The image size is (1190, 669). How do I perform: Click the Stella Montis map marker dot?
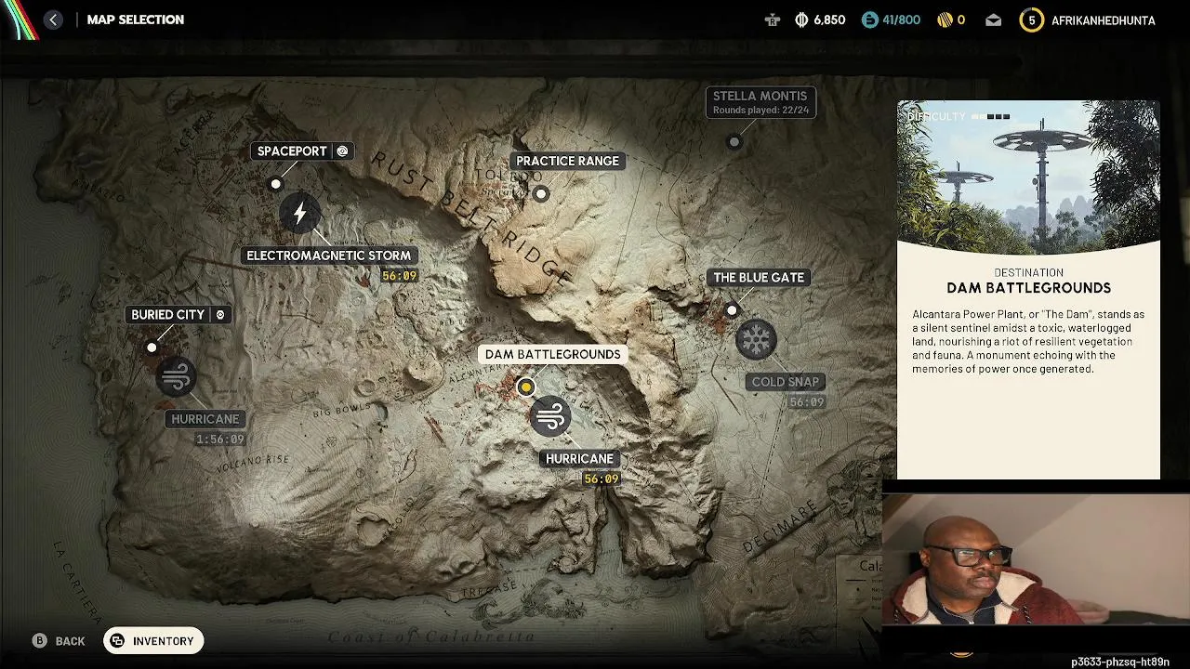[x=734, y=142]
